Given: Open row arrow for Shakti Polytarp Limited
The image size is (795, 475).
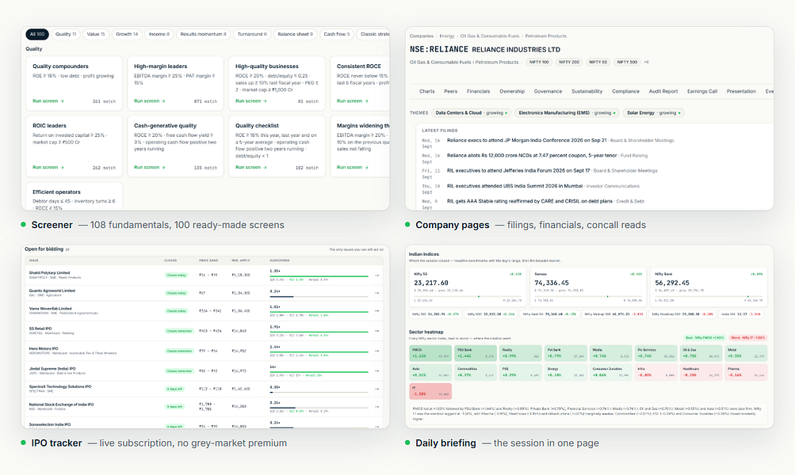Looking at the screenshot, I should [376, 275].
